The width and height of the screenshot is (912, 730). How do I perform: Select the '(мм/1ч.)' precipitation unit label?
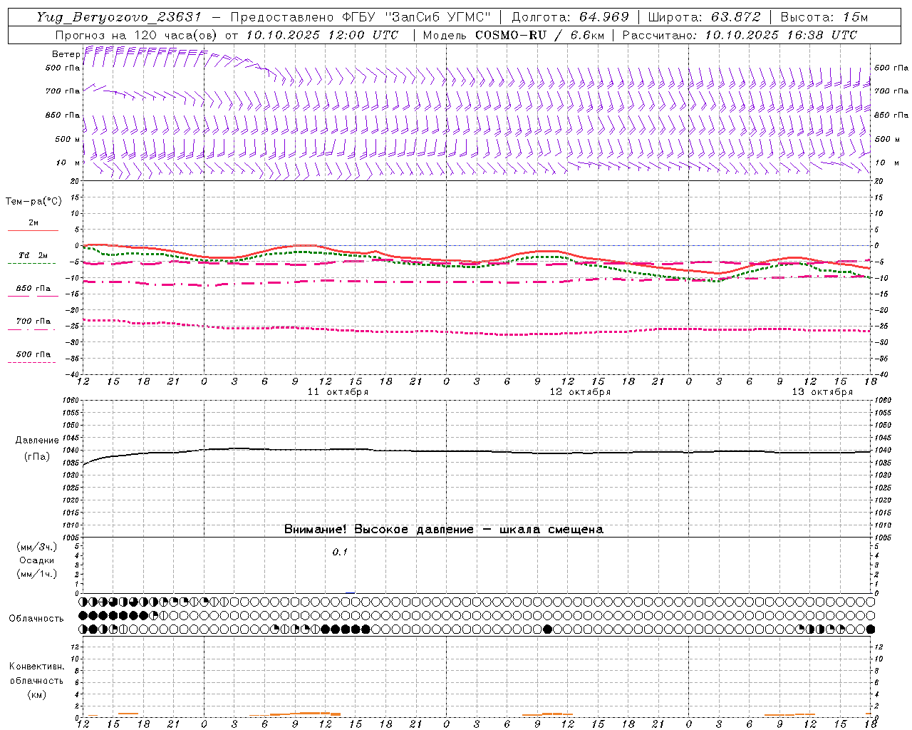[x=37, y=574]
